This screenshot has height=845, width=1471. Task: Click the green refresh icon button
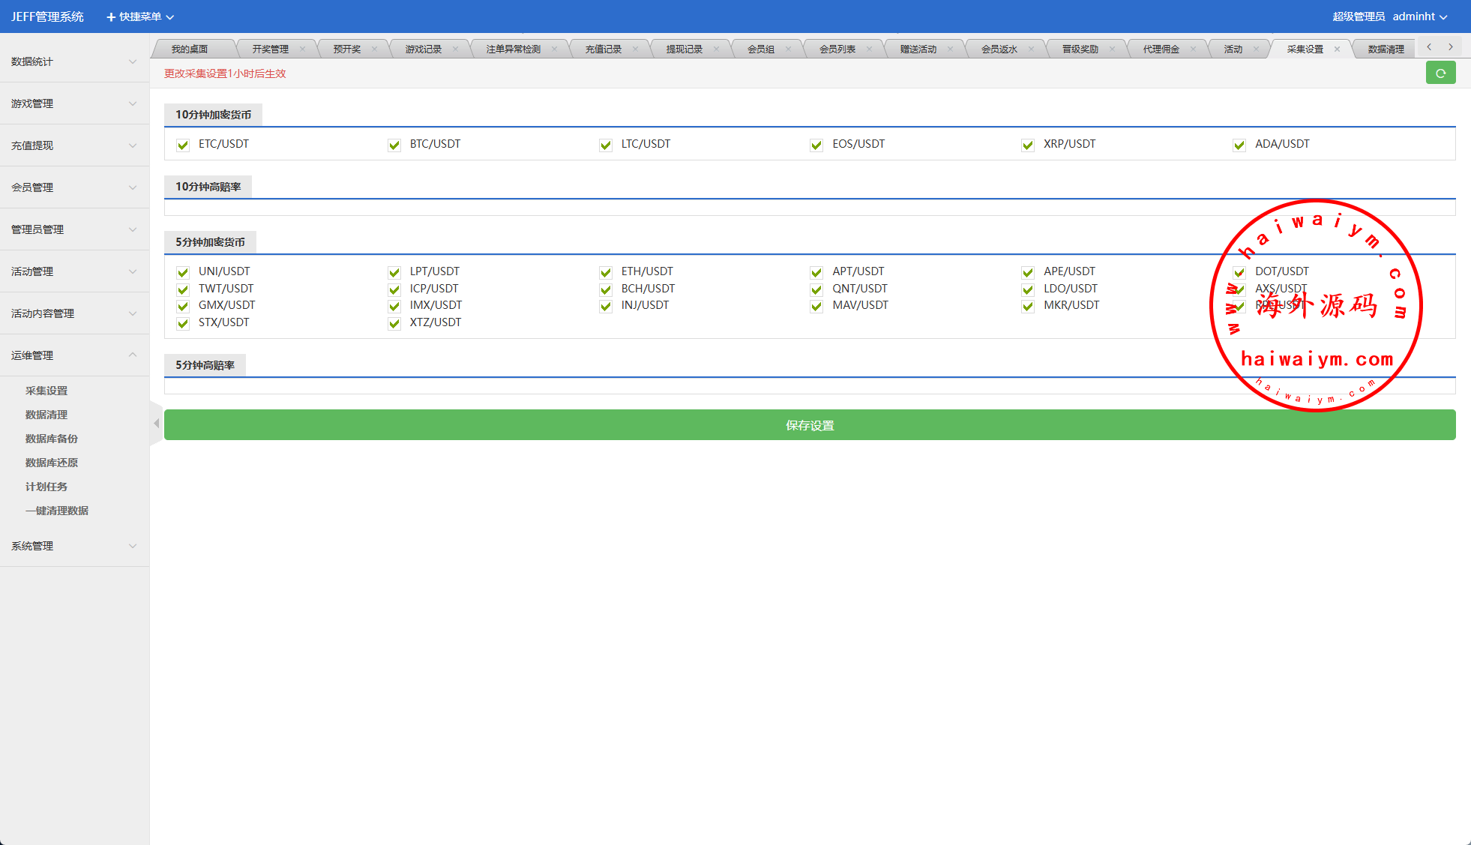click(1440, 73)
